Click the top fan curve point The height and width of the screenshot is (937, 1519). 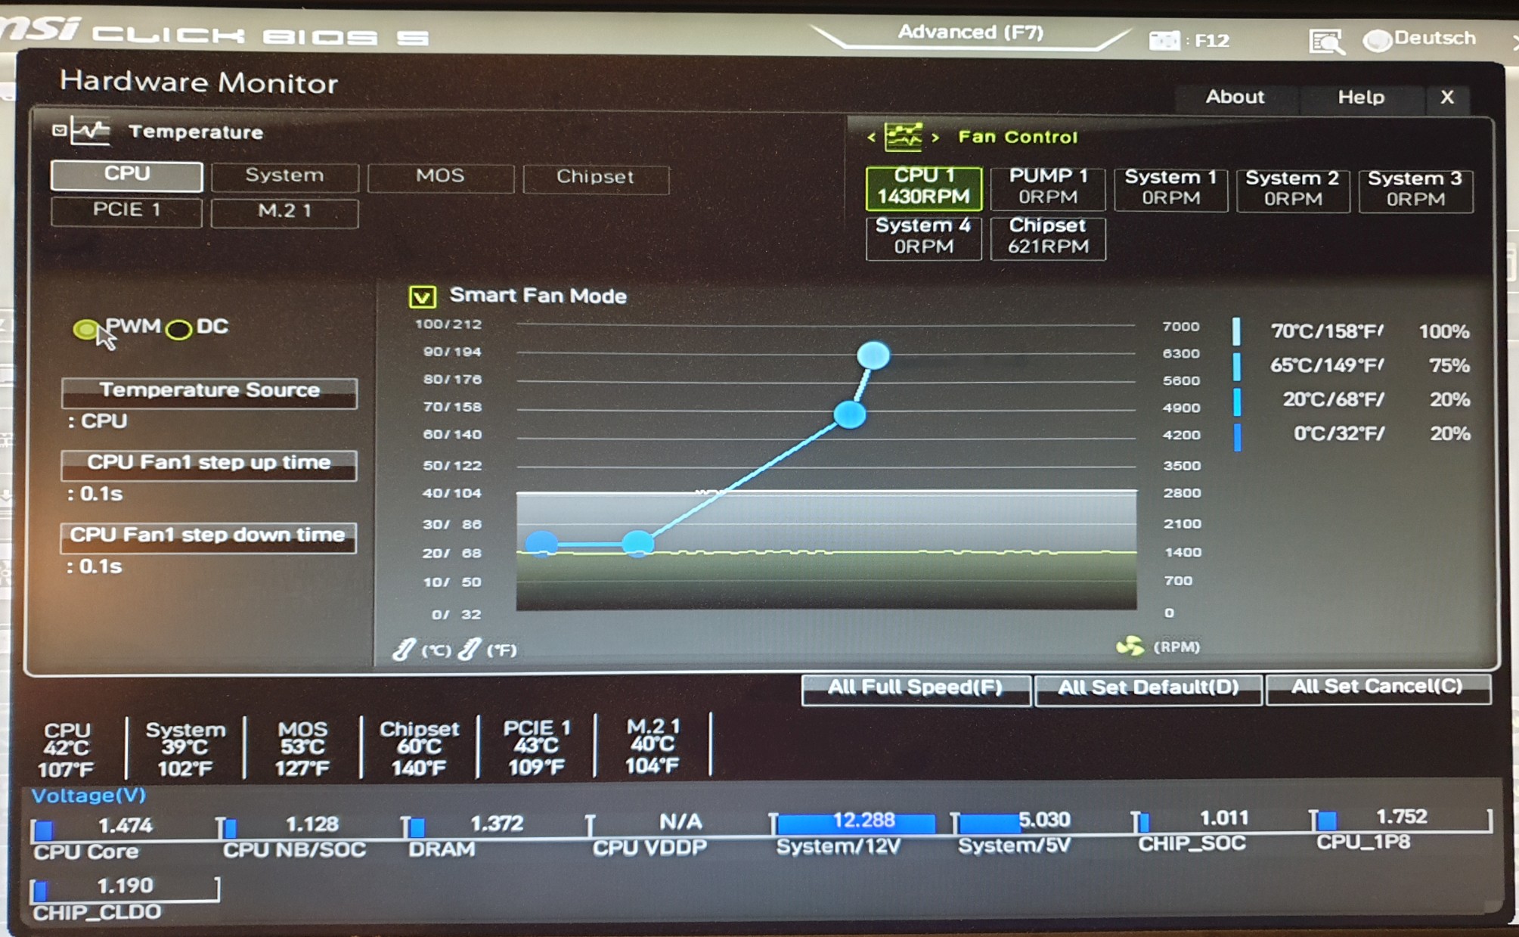click(873, 355)
